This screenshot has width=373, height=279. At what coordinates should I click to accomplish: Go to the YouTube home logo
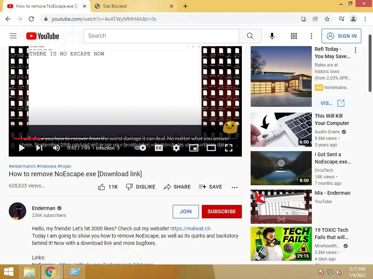[43, 36]
